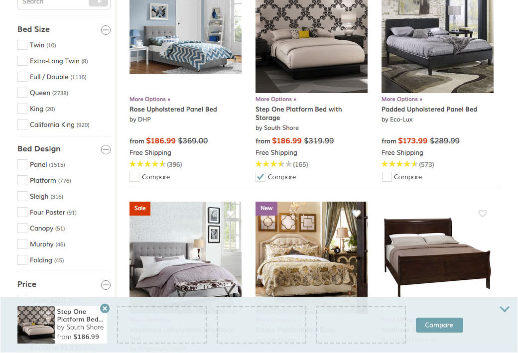Remove Step One Platform Bed from compare
Screen dimensions: 518x353
(105, 308)
